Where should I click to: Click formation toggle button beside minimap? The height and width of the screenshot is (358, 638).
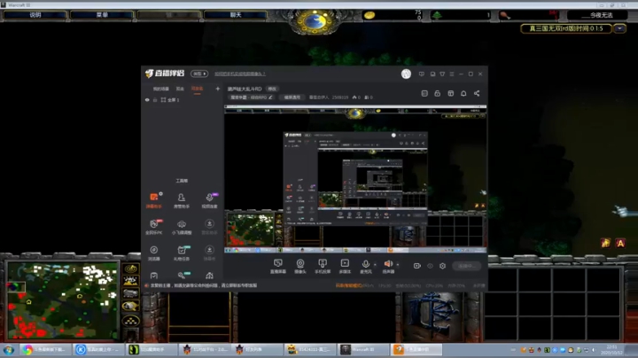click(130, 321)
